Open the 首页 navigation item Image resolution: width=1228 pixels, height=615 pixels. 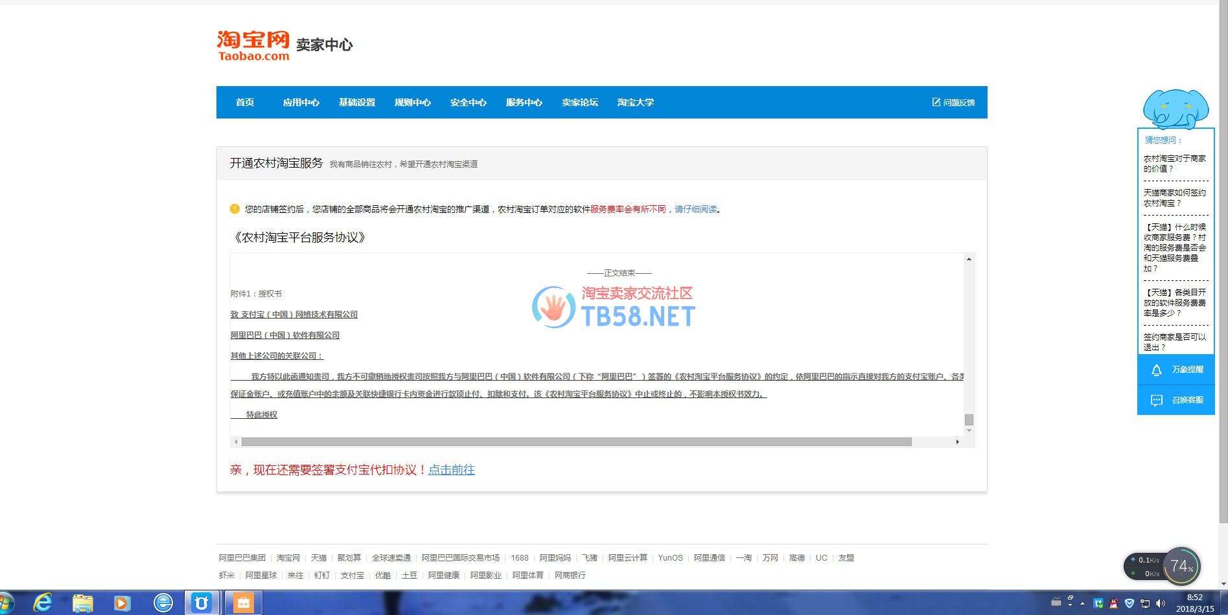tap(245, 102)
